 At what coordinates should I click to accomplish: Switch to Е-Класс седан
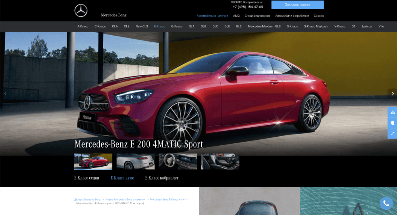point(87,178)
